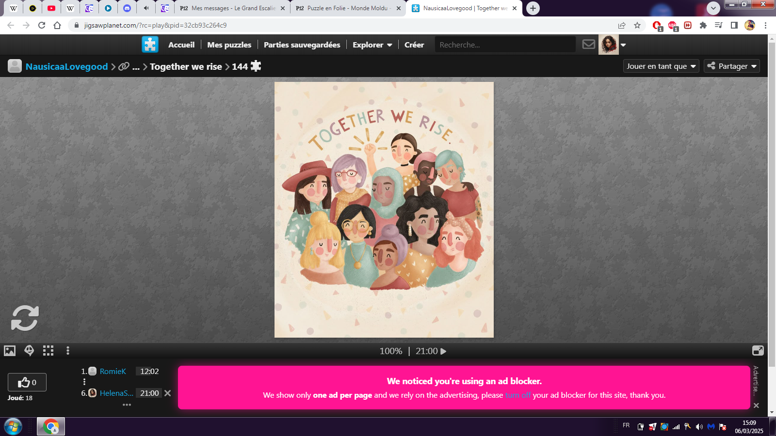Open Parties sauvegardées menu item
The width and height of the screenshot is (776, 436).
302,45
